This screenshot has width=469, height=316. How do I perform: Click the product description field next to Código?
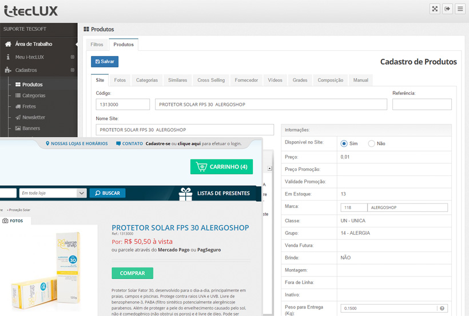271,105
